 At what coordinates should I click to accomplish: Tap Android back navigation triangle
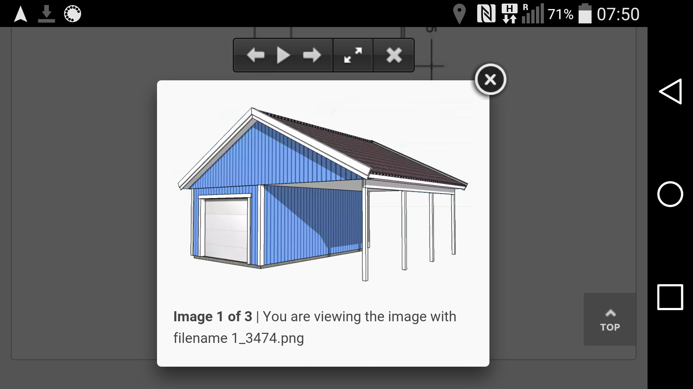click(670, 91)
